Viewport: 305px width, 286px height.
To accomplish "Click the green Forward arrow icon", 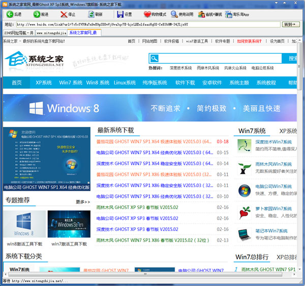I will (37, 14).
